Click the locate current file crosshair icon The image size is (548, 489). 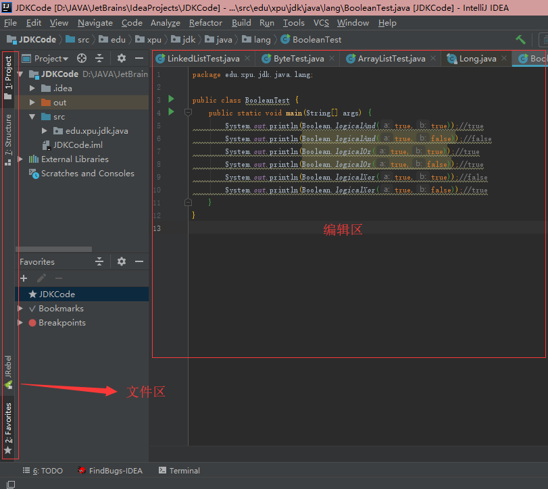[82, 58]
